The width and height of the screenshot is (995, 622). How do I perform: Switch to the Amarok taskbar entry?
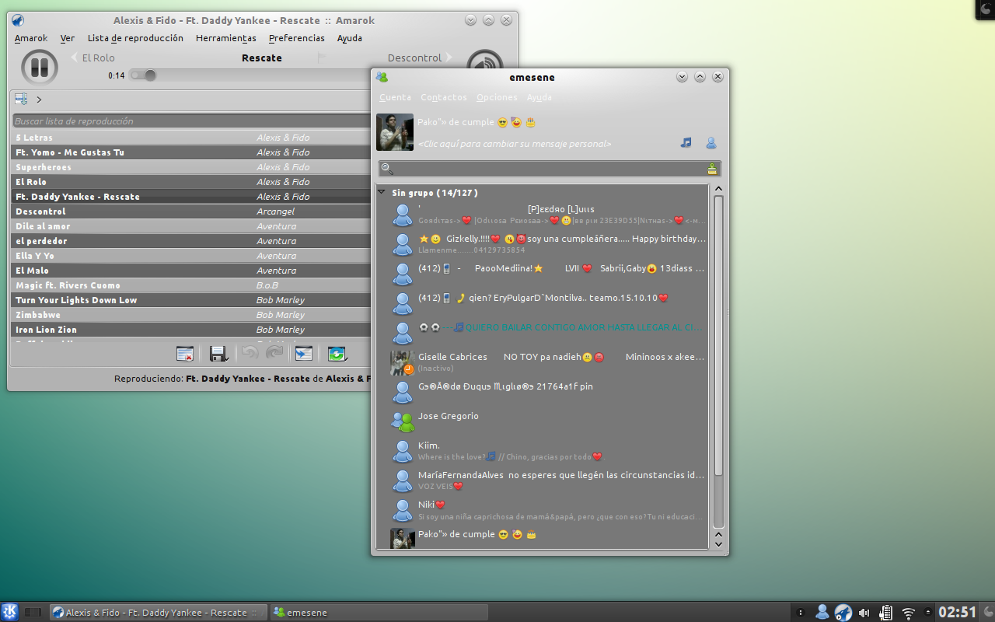tap(159, 612)
